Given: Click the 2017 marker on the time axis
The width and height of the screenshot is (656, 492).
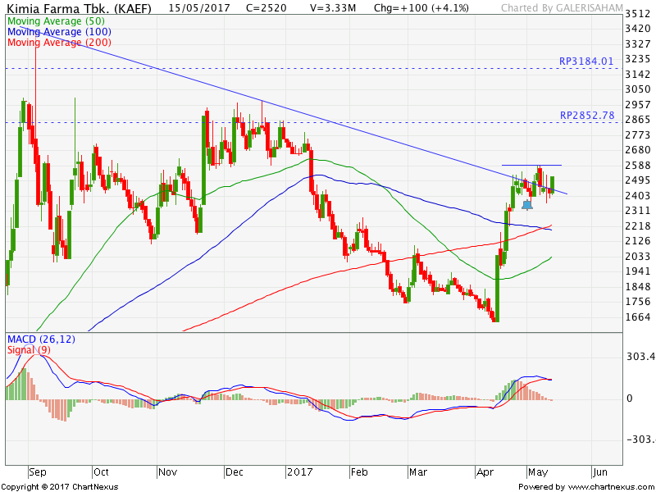Looking at the screenshot, I should (298, 472).
